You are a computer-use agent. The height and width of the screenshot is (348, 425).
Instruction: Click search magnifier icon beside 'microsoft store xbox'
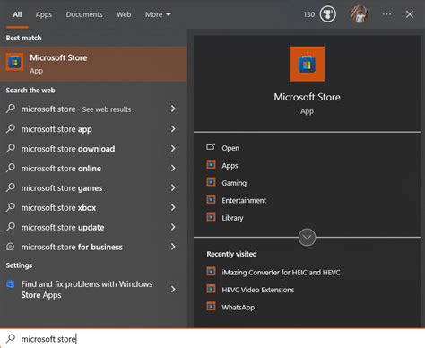click(11, 207)
